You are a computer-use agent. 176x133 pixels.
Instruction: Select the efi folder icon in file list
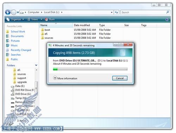click(42, 34)
